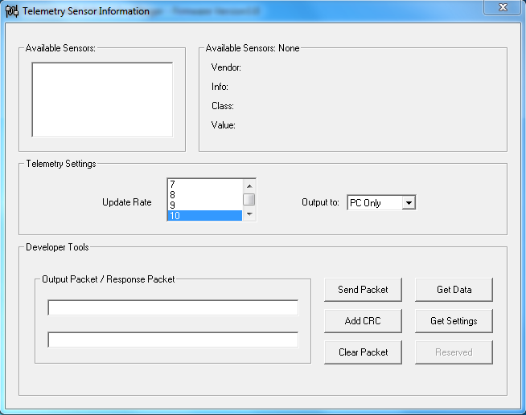The image size is (526, 415).
Task: Click the greyed-out Reserved button
Action: [x=454, y=352]
